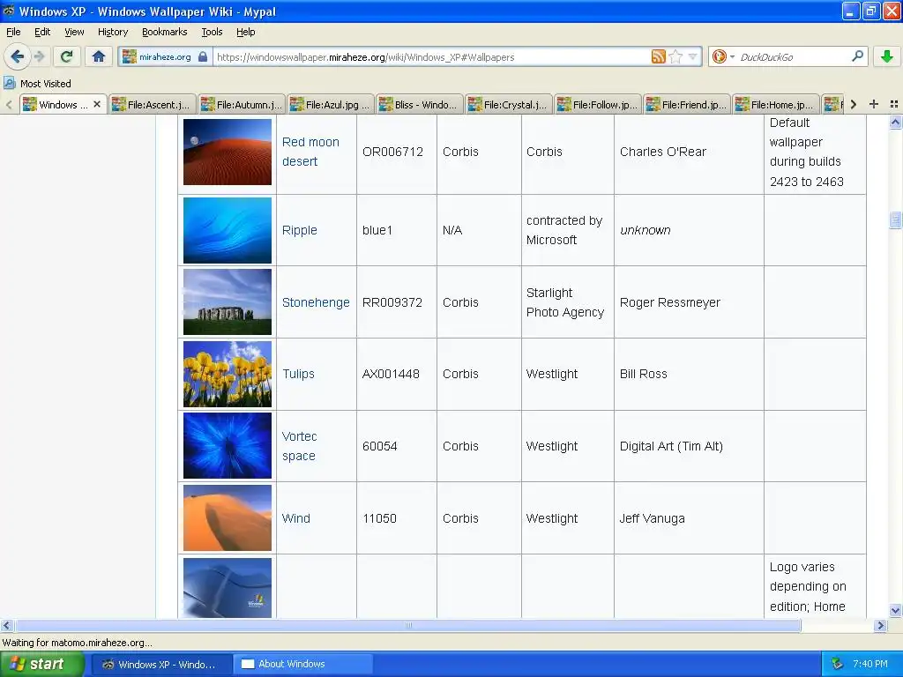Open the Edit menu
Image resolution: width=903 pixels, height=677 pixels.
click(x=42, y=32)
